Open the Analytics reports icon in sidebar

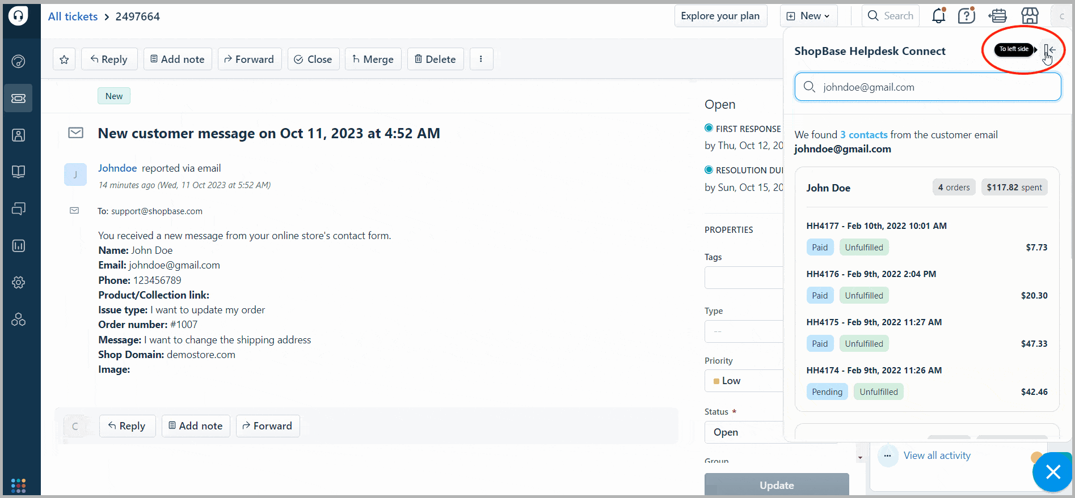[18, 246]
